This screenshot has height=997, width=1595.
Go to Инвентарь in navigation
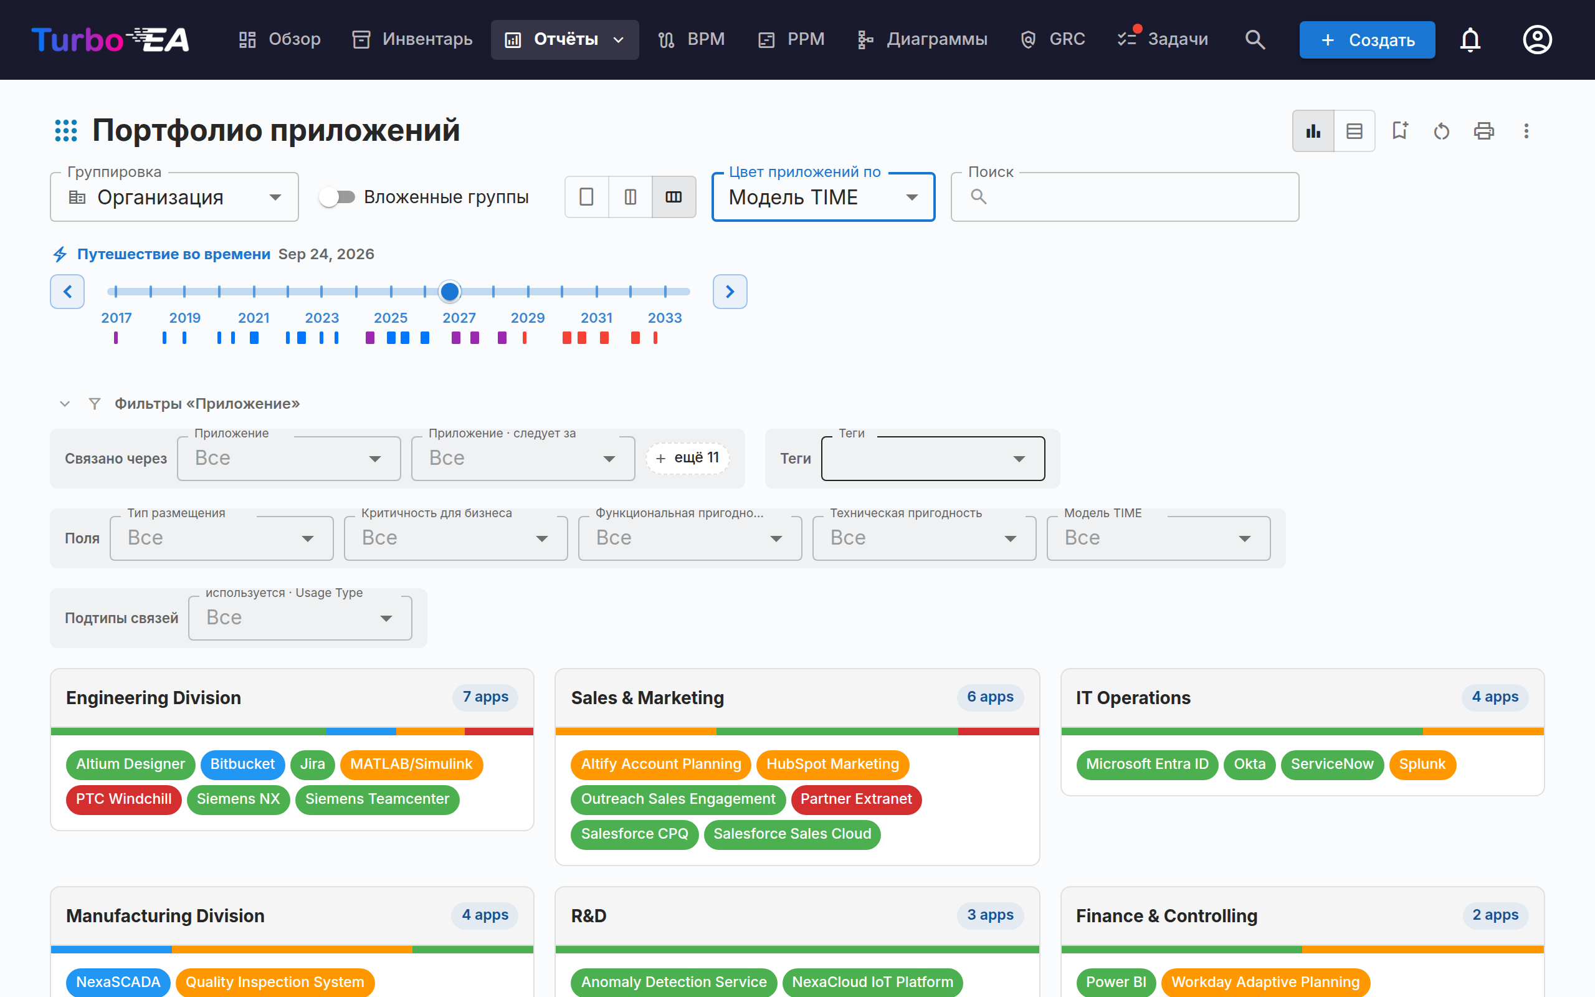pyautogui.click(x=412, y=39)
